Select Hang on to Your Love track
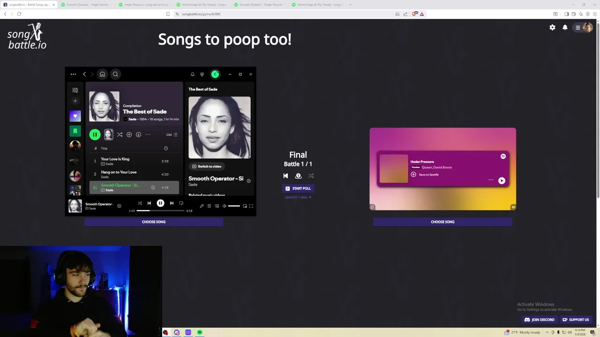The width and height of the screenshot is (600, 337). pos(134,174)
